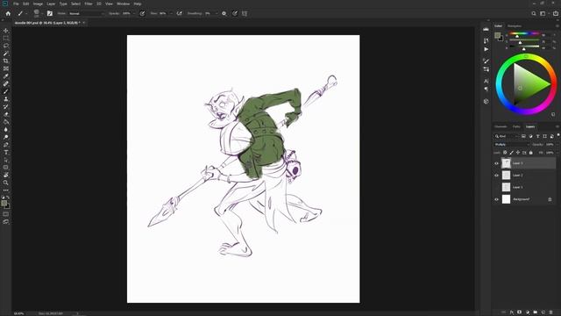Viewport: 561px width, 316px height.
Task: Toggle the airbrush build-up button
Action: (179, 14)
